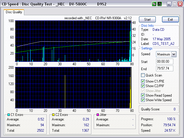Click the floppy disk save icon
Image resolution: width=184 pixels, height=138 pixels.
159,4
